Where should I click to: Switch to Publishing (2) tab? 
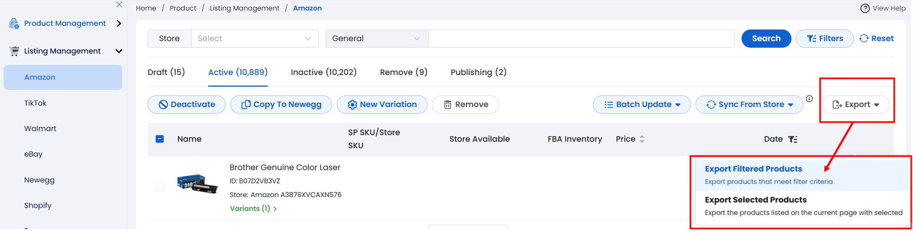coord(478,72)
